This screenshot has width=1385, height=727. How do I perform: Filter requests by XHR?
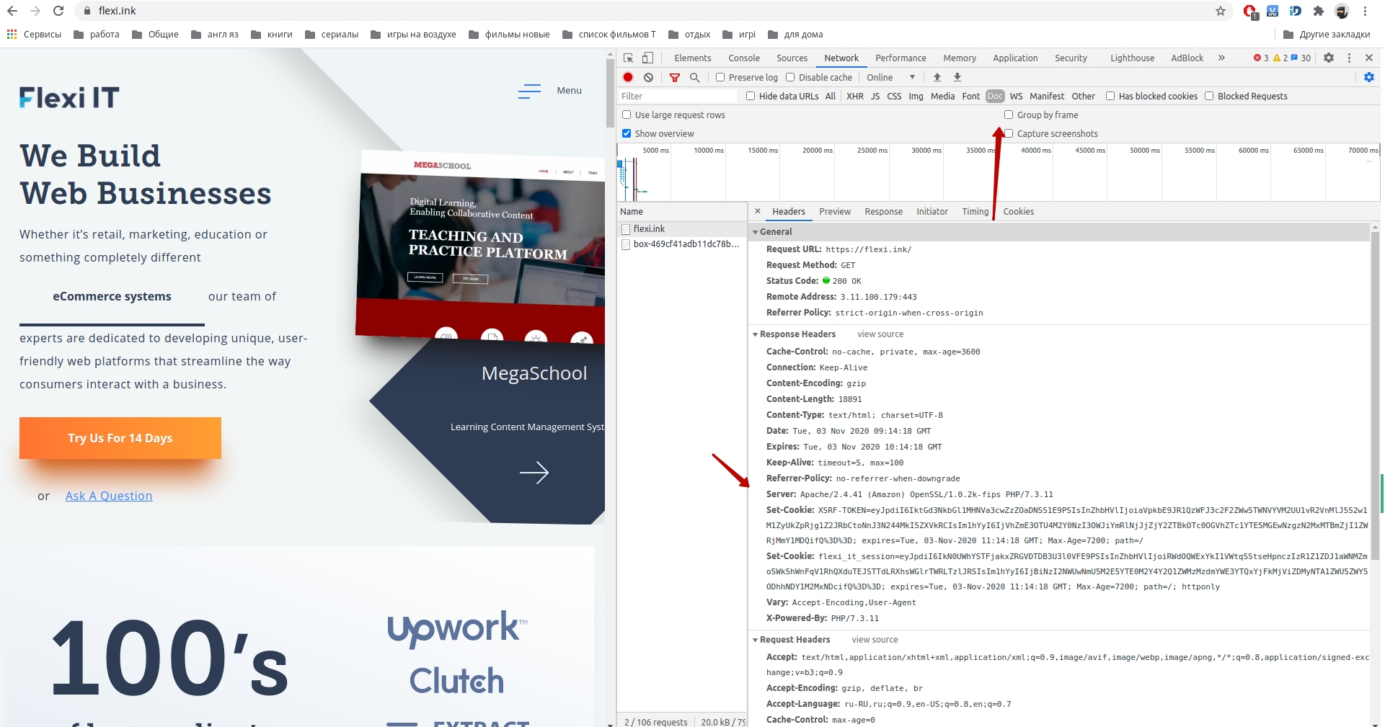855,96
